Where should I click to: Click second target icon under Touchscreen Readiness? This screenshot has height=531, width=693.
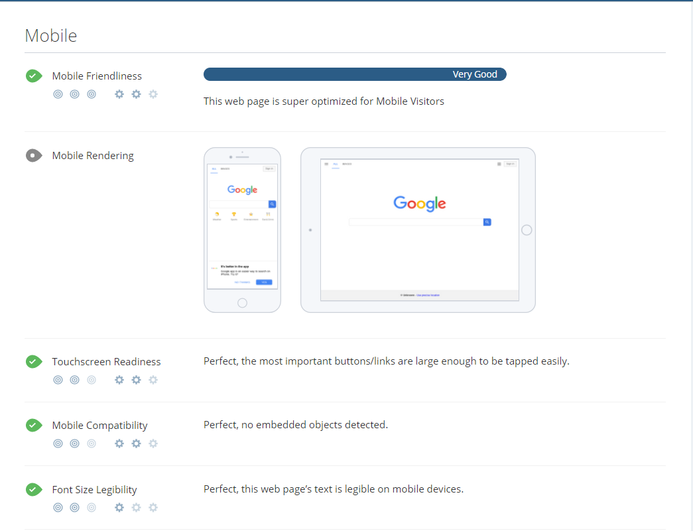75,380
